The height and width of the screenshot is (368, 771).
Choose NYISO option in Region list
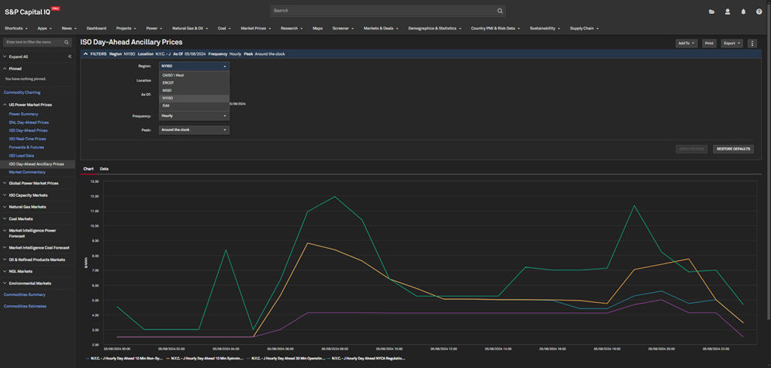(194, 98)
